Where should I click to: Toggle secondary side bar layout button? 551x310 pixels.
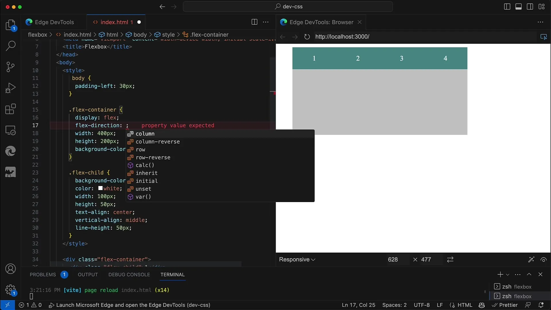(x=530, y=7)
